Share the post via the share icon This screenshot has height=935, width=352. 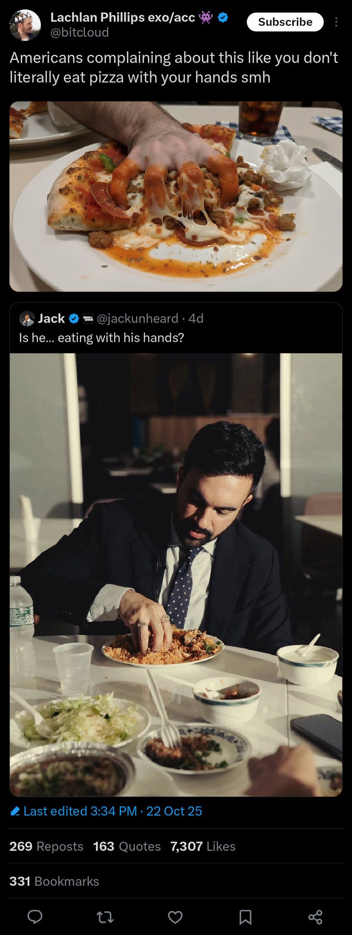(315, 917)
